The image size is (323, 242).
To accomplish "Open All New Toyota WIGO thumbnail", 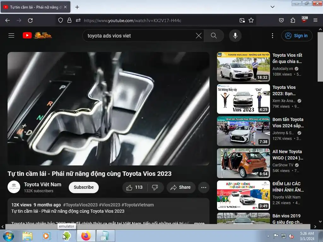I will [x=243, y=163].
